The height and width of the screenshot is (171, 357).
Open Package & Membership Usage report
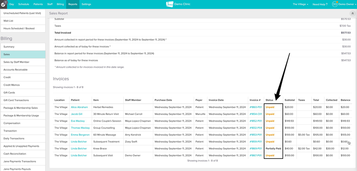pos(23,115)
